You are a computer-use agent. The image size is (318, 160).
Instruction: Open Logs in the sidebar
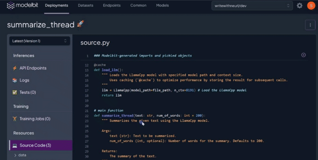[x=24, y=80]
